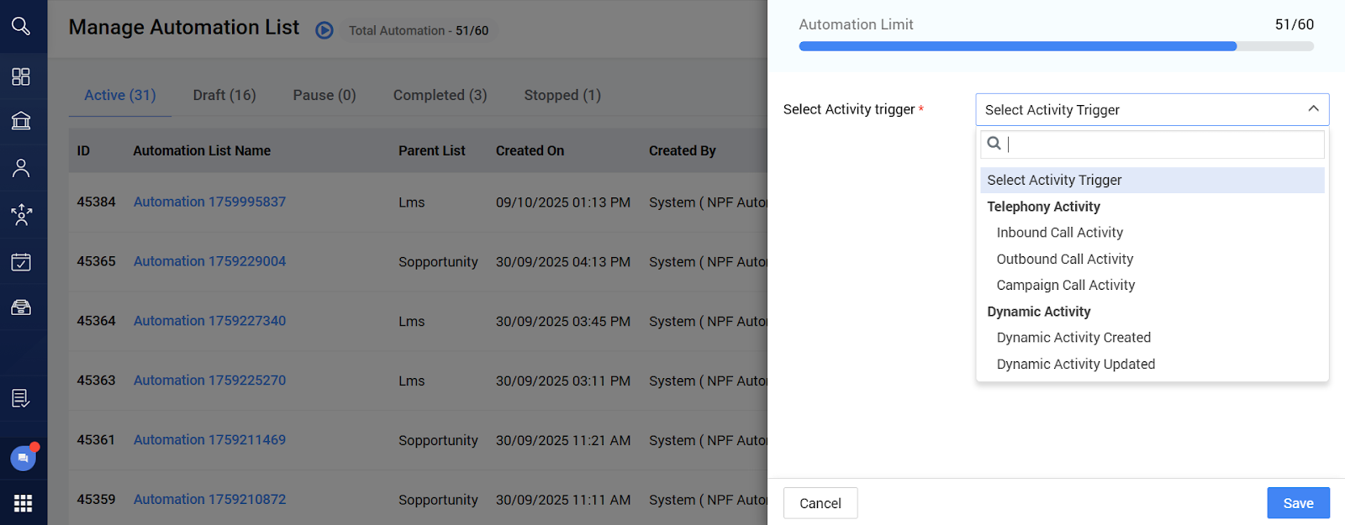Open the dashboard grid icon in sidebar
1345x525 pixels.
coord(21,76)
